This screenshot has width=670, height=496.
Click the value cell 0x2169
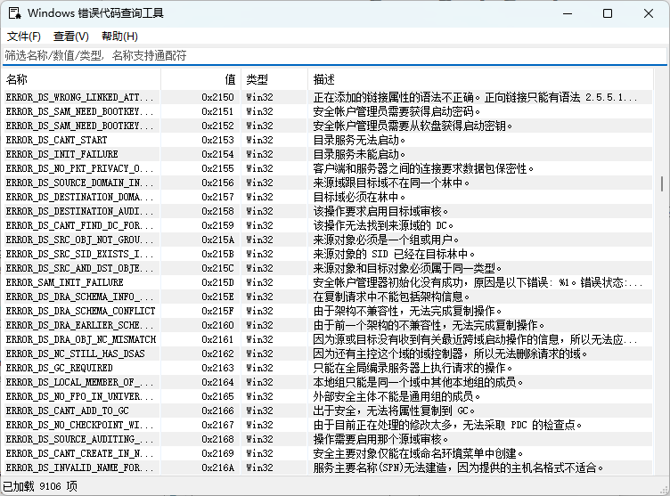click(x=217, y=453)
